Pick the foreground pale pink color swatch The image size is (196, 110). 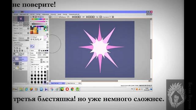tap(45, 37)
